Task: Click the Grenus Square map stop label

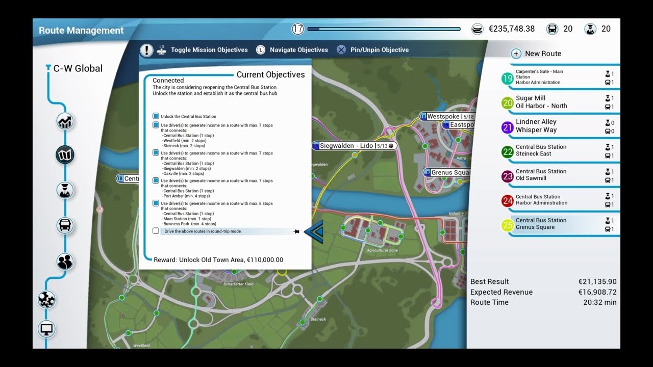Action: (447, 173)
